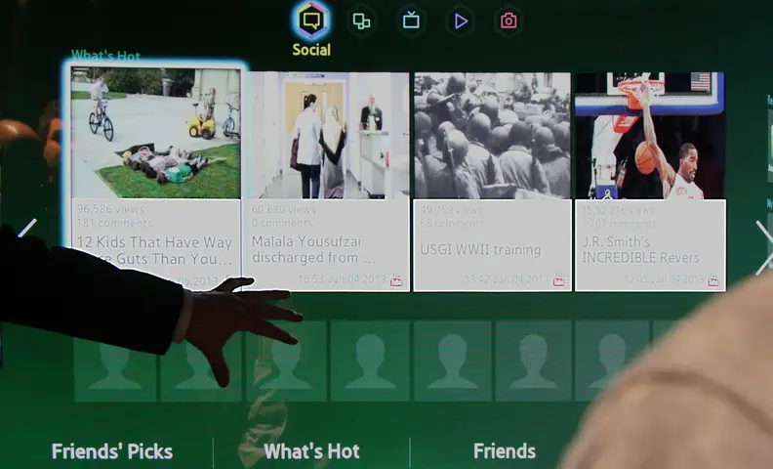Click YouTube icon on Malala Yousufzai card
Image resolution: width=773 pixels, height=469 pixels.
tap(396, 280)
